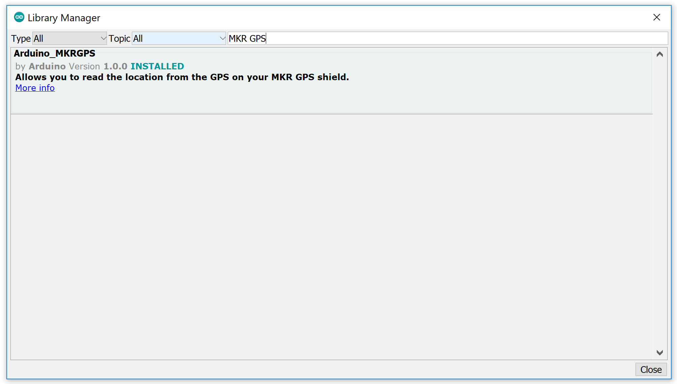The image size is (677, 384).
Task: Open the More info link for Arduino_MKRGPS
Action: point(35,88)
